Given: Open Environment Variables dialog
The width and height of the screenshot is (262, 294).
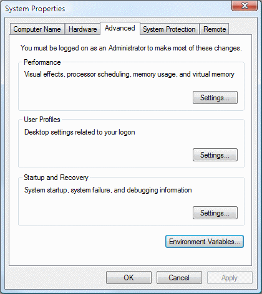Looking at the screenshot, I should (205, 242).
